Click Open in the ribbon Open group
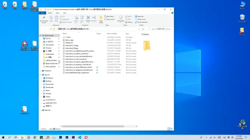Image resolution: width=250 pixels, height=140 pixels. (128, 17)
